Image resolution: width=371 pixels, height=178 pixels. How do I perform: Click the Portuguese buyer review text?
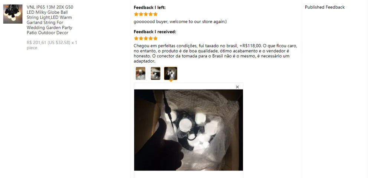(215, 53)
